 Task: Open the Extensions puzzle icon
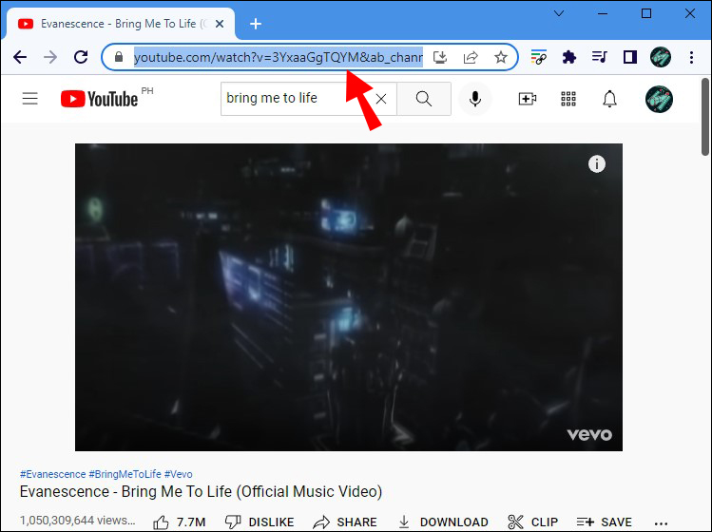[x=569, y=57]
